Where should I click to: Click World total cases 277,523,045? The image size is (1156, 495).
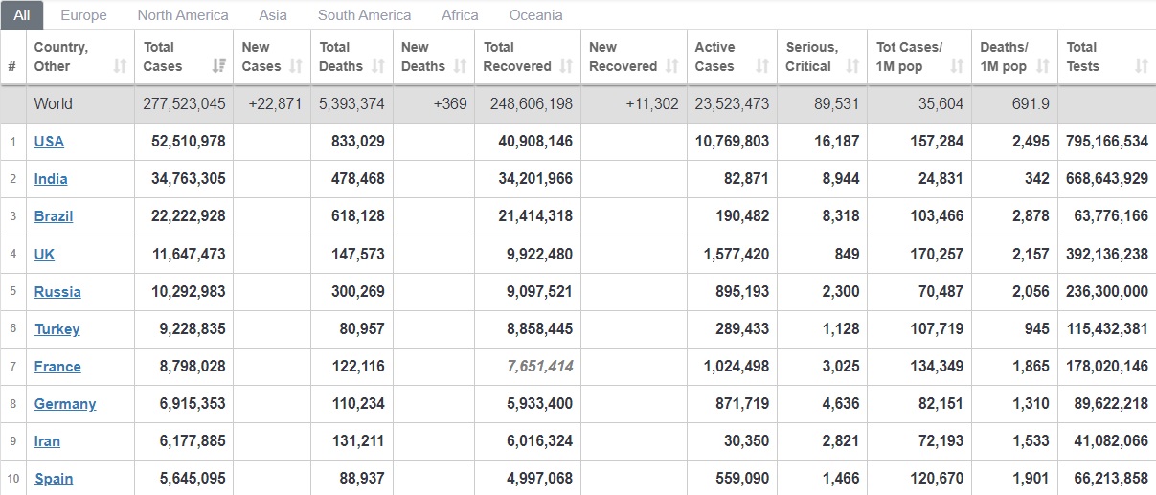click(x=185, y=104)
